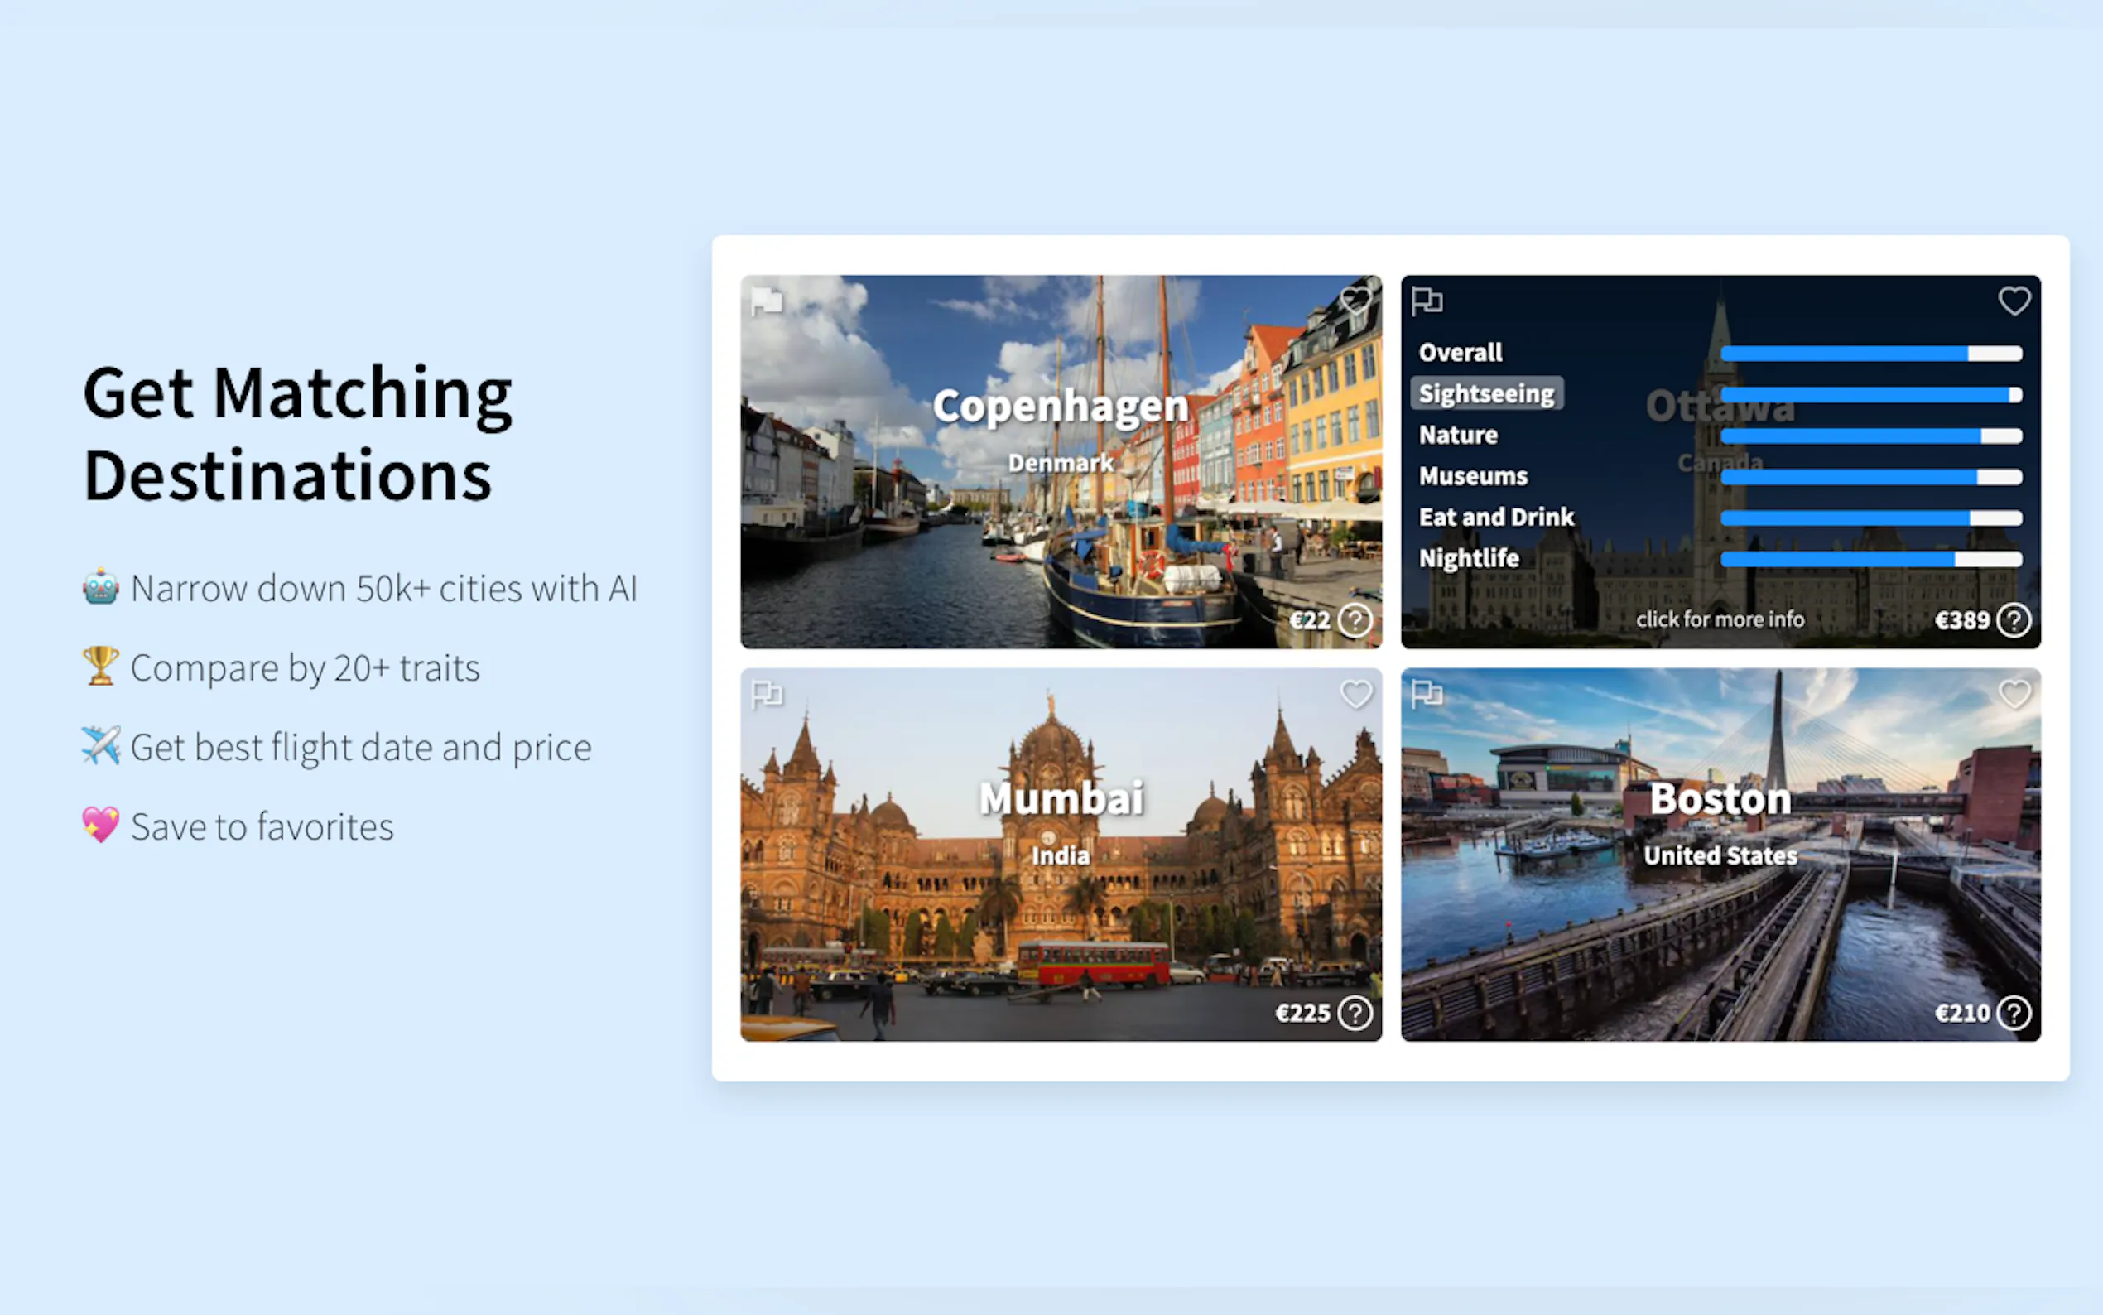Select the Nature trait label
Screen dimensions: 2103x1315
click(x=1458, y=435)
